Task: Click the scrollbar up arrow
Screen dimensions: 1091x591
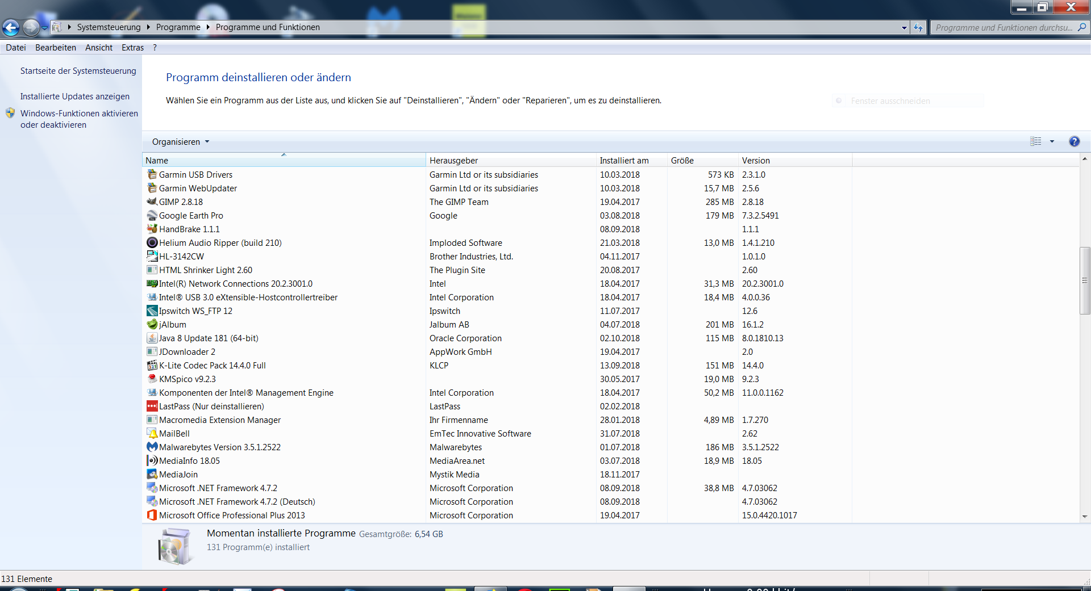Action: 1085,159
